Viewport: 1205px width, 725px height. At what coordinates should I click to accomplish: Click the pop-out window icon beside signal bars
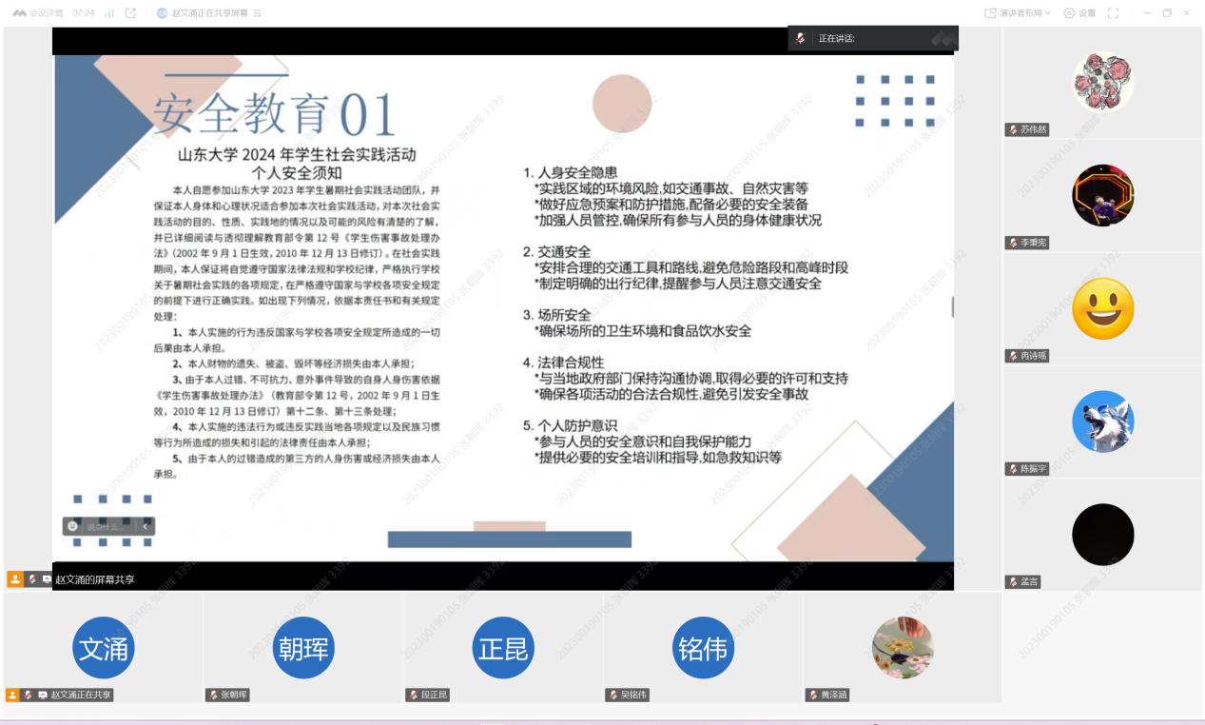pos(131,13)
